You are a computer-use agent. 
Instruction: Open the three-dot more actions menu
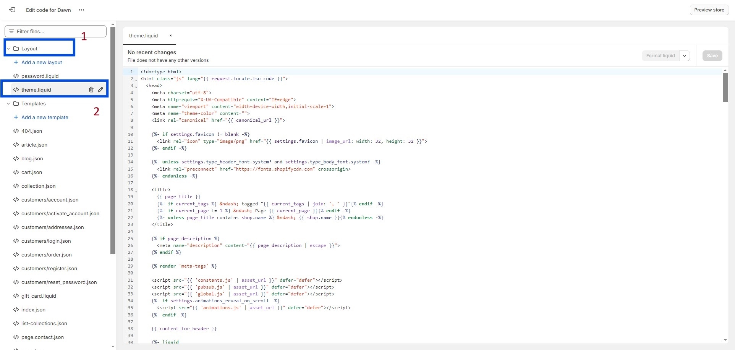81,10
